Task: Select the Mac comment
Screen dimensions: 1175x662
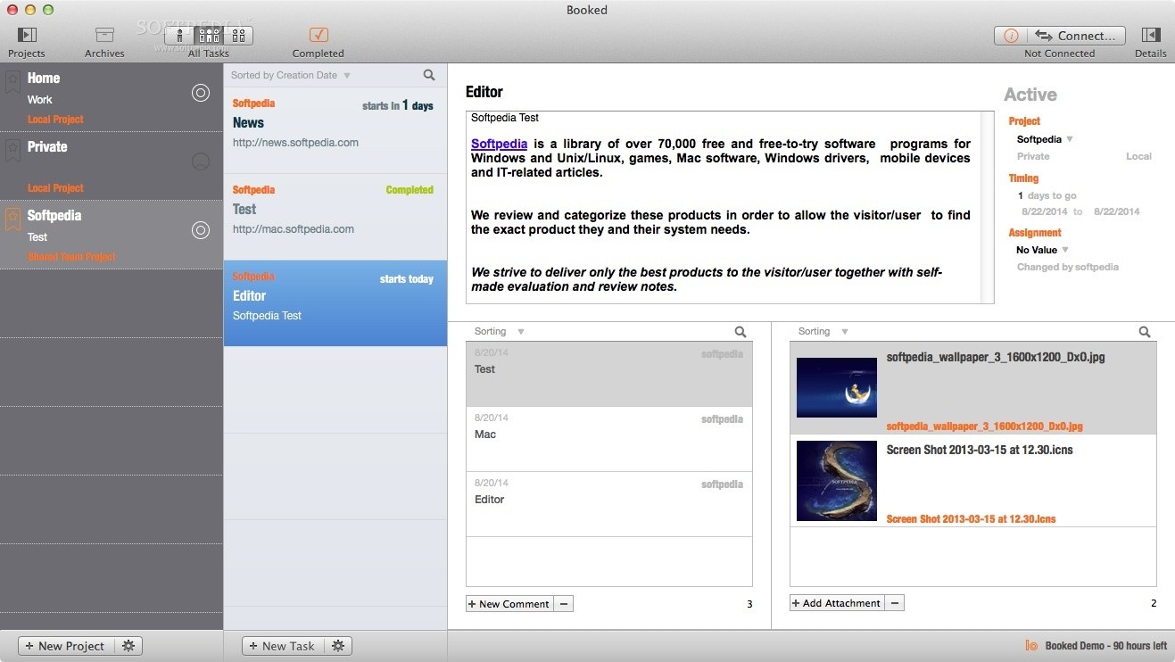Action: [x=609, y=439]
